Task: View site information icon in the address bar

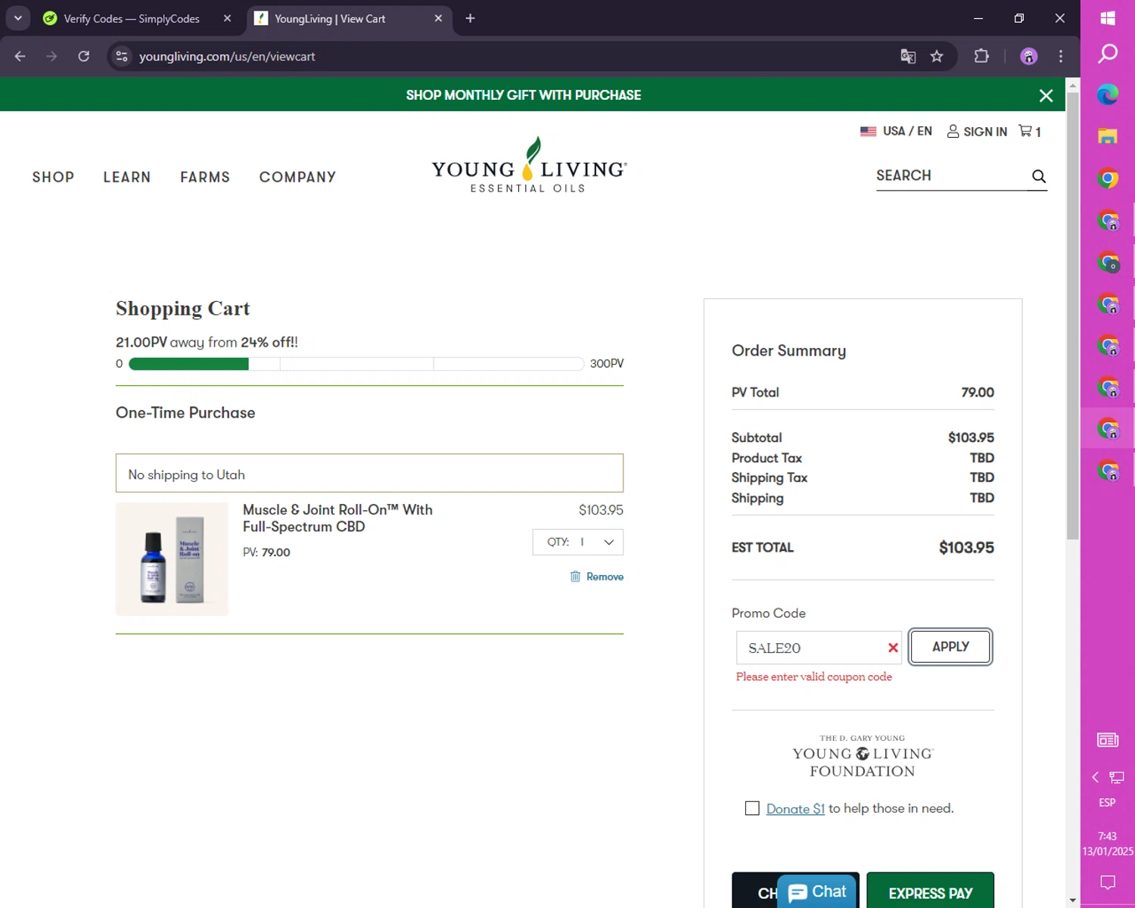Action: coord(122,56)
